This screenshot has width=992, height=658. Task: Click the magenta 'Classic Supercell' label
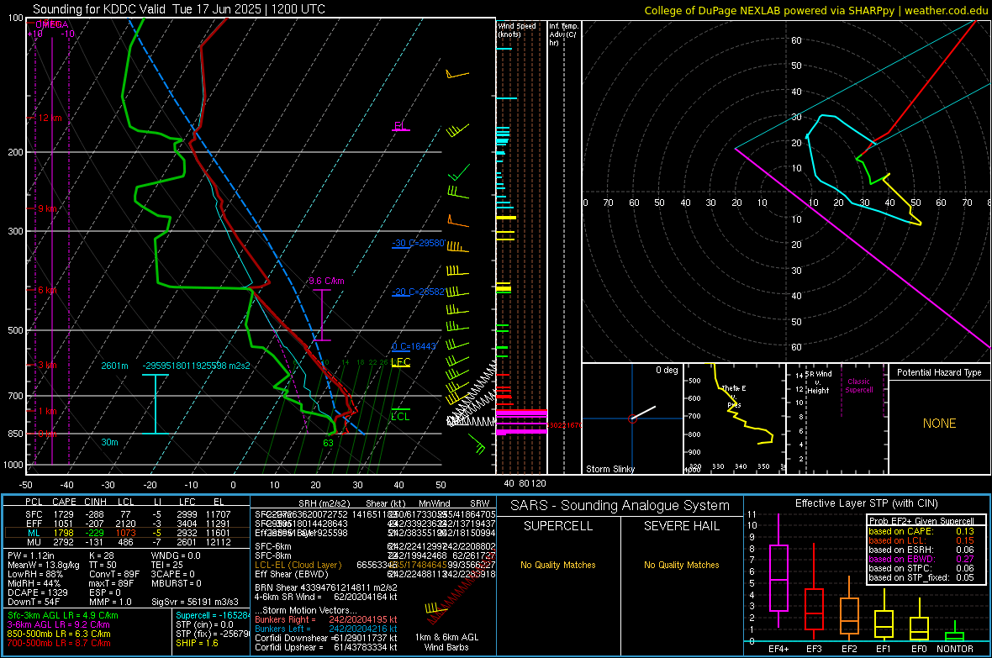pos(858,386)
